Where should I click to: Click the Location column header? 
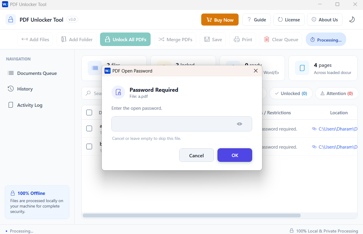click(x=339, y=112)
